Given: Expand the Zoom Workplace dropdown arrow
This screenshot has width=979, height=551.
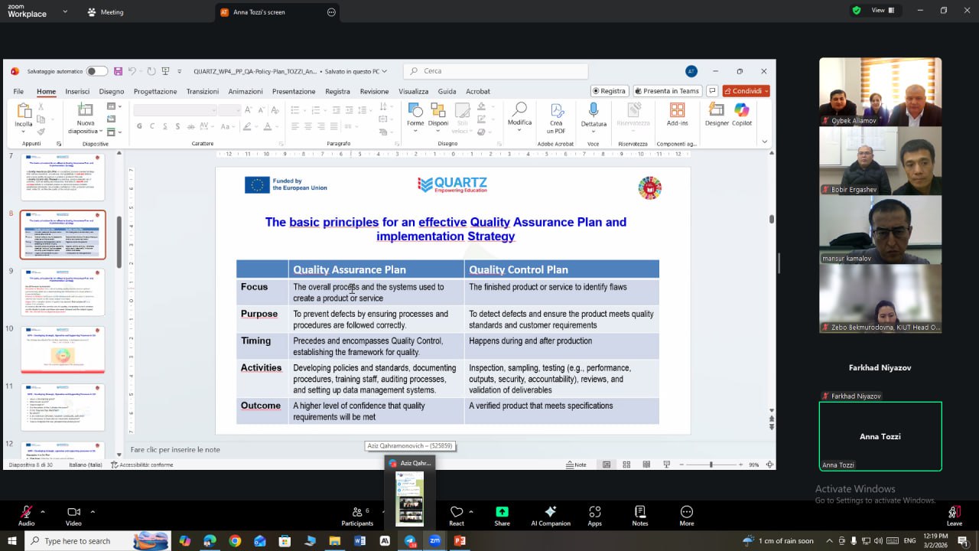Looking at the screenshot, I should point(64,12).
